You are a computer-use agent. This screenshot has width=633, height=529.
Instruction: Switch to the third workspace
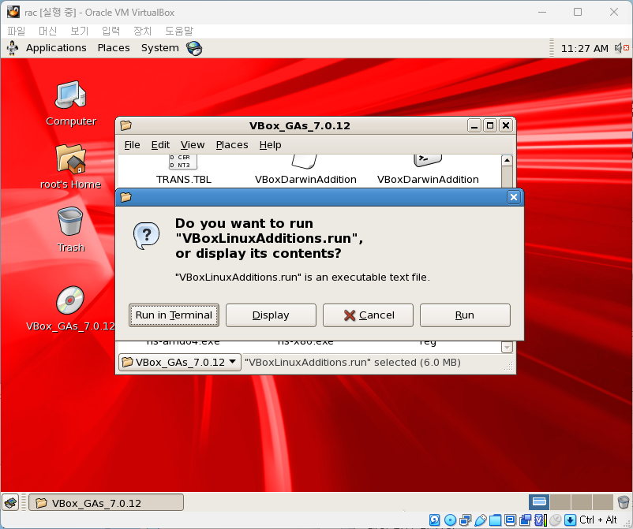pyautogui.click(x=582, y=502)
